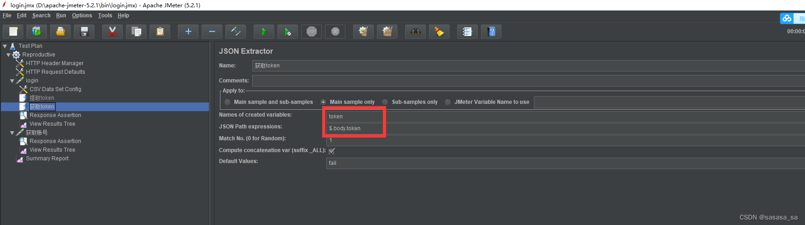The height and width of the screenshot is (225, 805).
Task: Click the Paste clipboard icon
Action: pyautogui.click(x=160, y=31)
